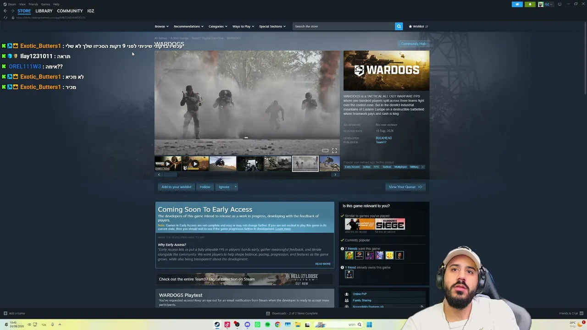This screenshot has width=587, height=330.
Task: Click the magnifier search button in the store
Action: click(399, 26)
